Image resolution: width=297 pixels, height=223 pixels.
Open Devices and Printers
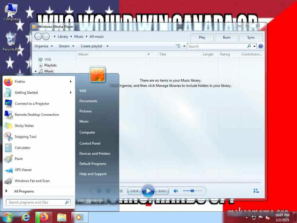(95, 154)
